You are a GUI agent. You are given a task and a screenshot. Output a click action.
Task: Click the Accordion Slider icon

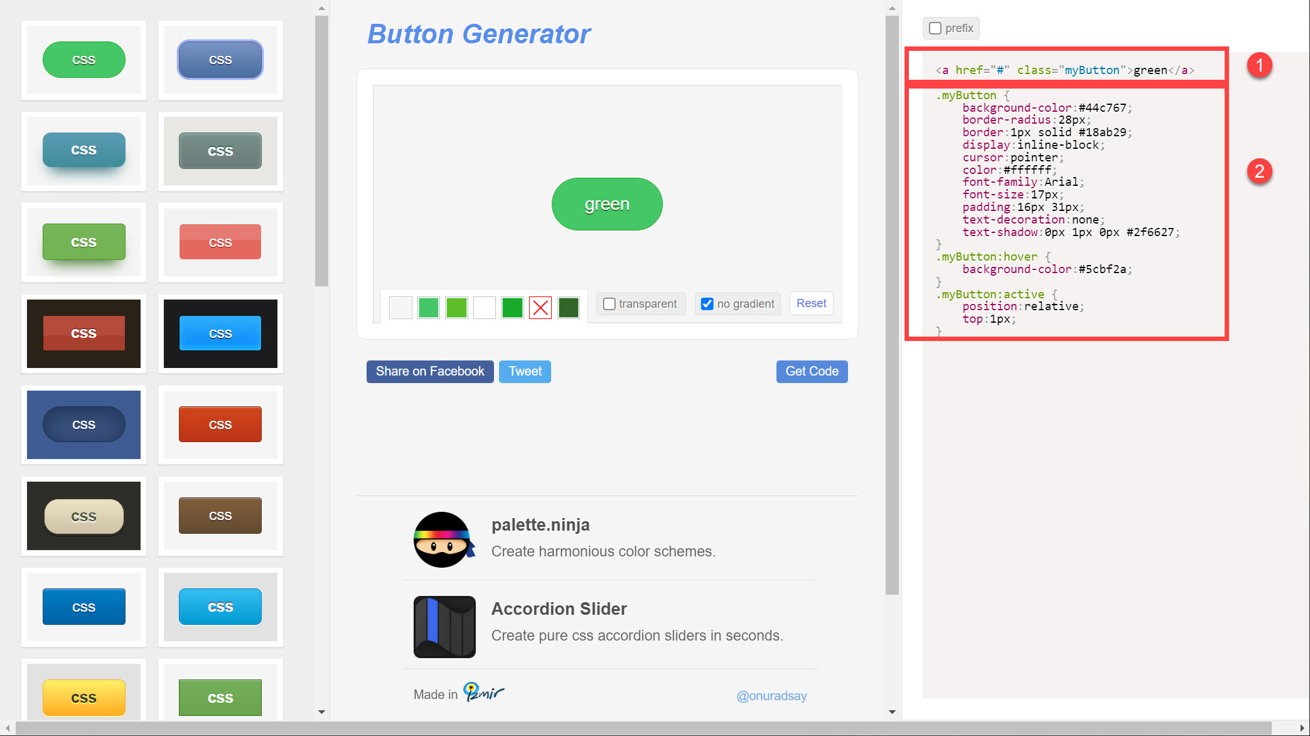(444, 626)
